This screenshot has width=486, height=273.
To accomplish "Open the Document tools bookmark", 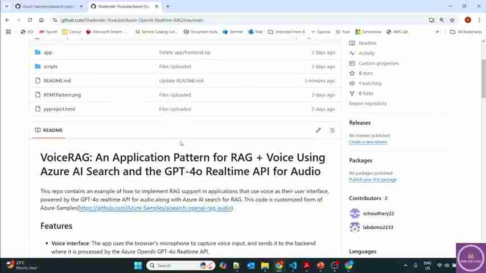I will pos(200,32).
